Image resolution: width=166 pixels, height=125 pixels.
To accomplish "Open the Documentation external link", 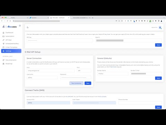I will [11, 60].
